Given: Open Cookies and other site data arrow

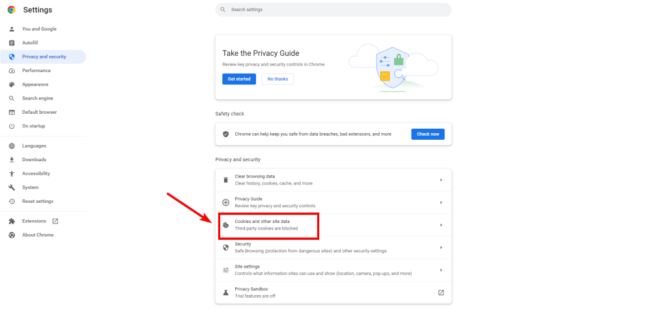Looking at the screenshot, I should coord(441,225).
